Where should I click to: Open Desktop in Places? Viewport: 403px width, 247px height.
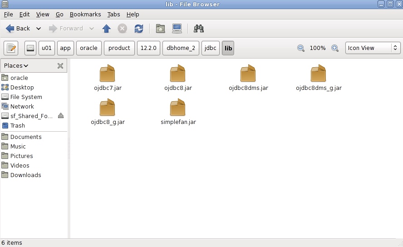22,87
